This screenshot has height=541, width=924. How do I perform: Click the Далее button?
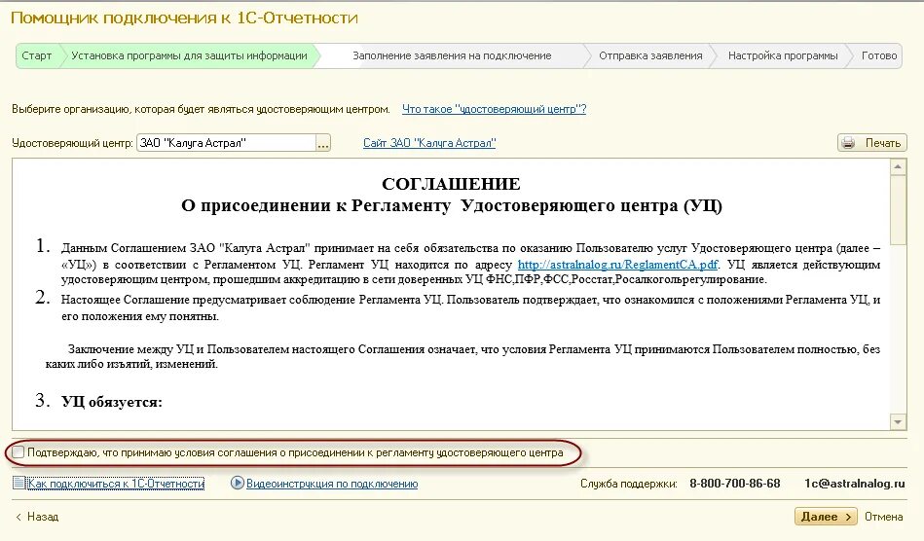[x=826, y=517]
